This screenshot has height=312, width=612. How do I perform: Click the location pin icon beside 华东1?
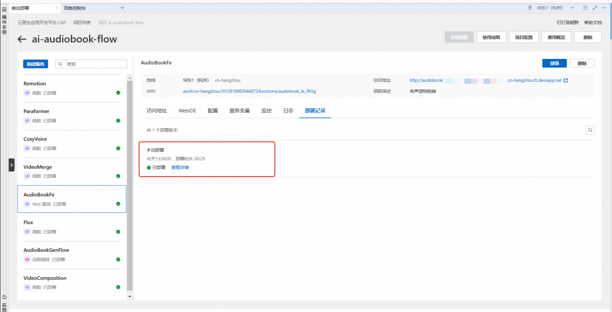click(x=530, y=7)
